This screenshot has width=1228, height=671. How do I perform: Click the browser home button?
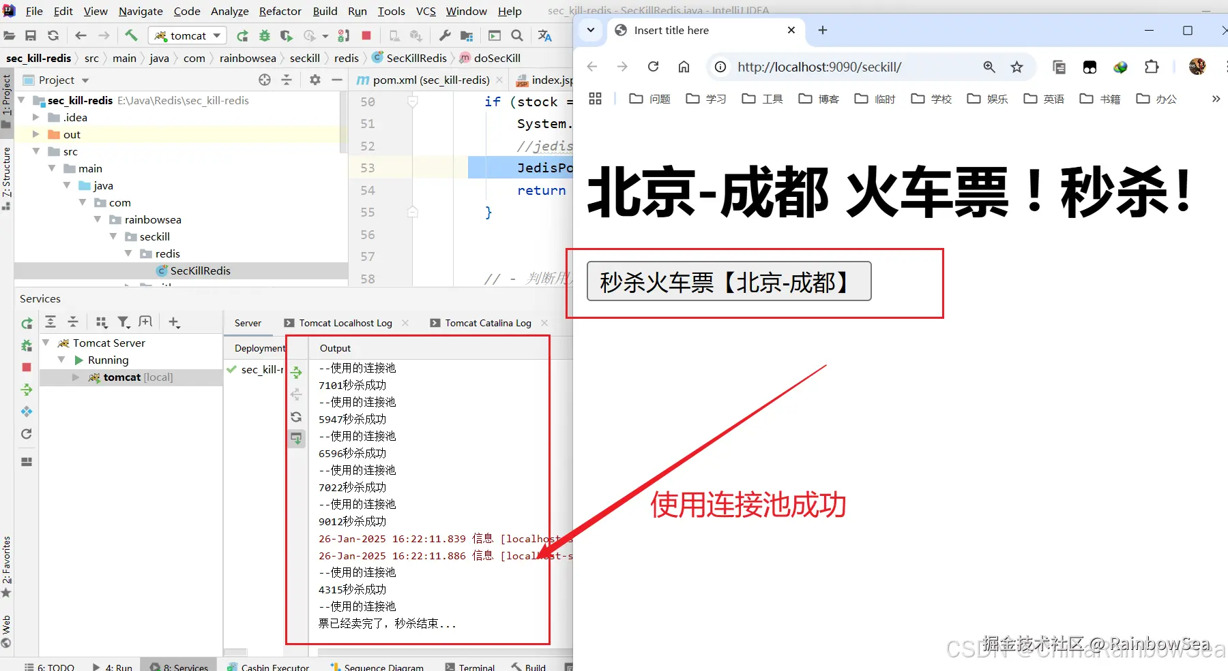point(684,66)
